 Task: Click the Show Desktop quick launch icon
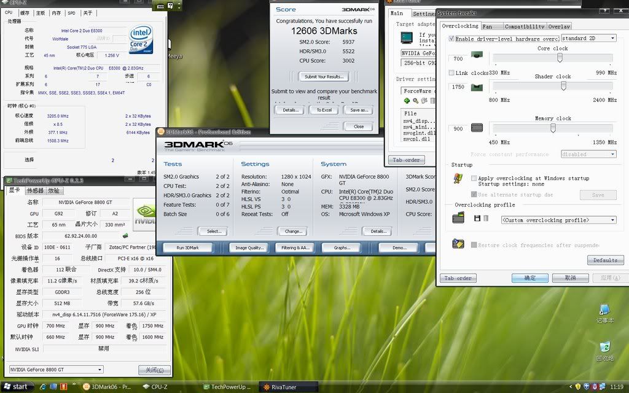point(53,387)
